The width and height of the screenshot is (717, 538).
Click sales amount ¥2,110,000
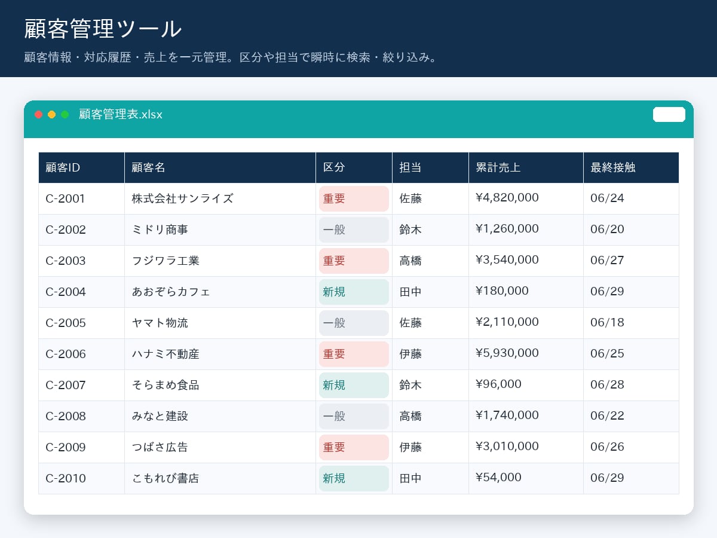click(x=507, y=322)
